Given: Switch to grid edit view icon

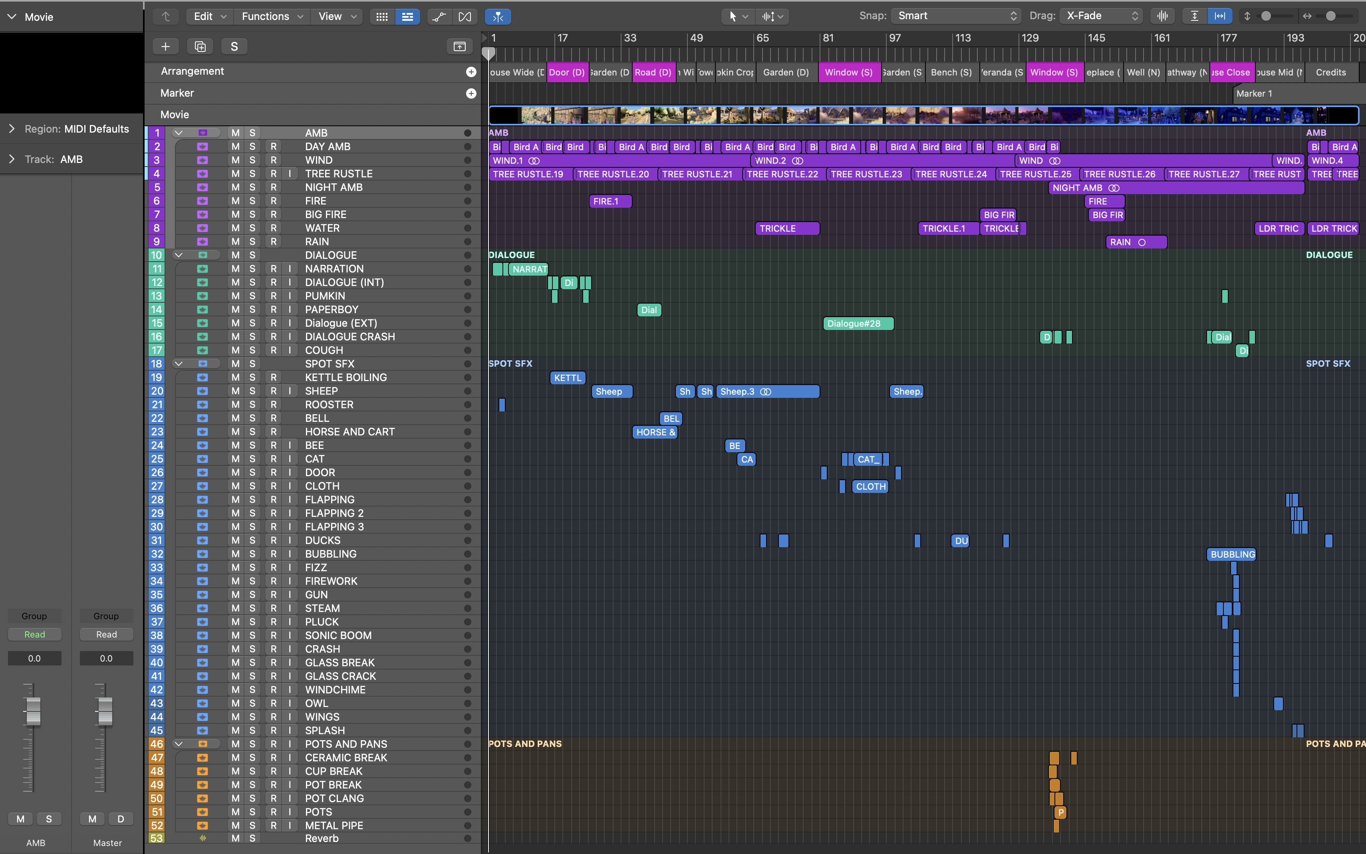Looking at the screenshot, I should click(x=382, y=16).
